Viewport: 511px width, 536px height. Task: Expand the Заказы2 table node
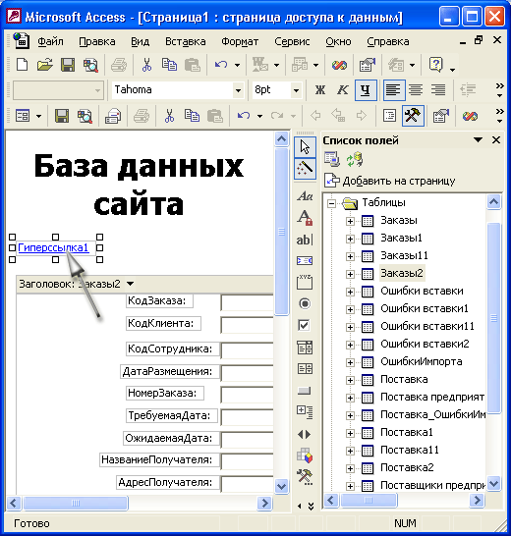point(350,274)
